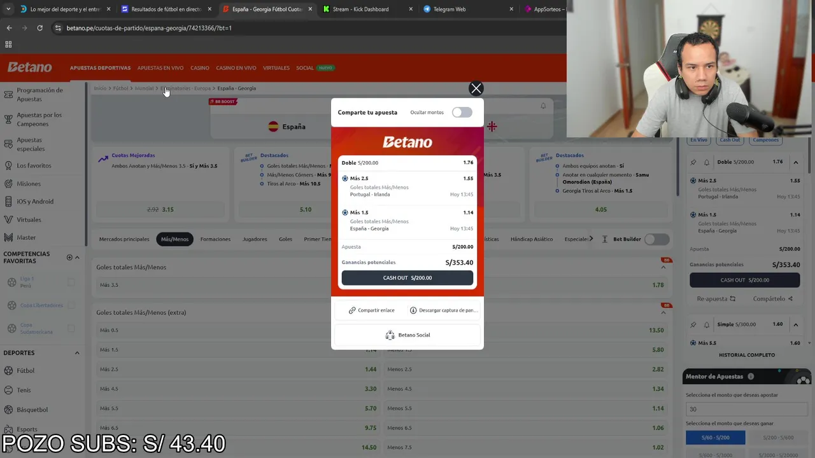Open Historial Completo
This screenshot has width=815, height=458.
747,355
